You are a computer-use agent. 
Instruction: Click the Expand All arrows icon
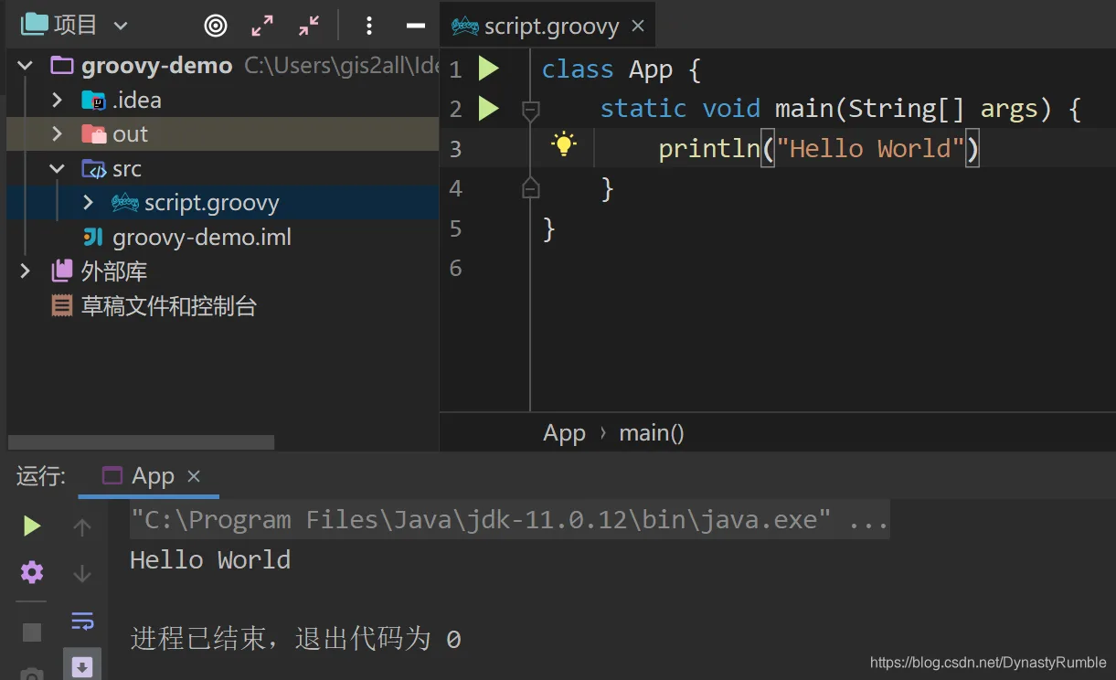pos(262,26)
